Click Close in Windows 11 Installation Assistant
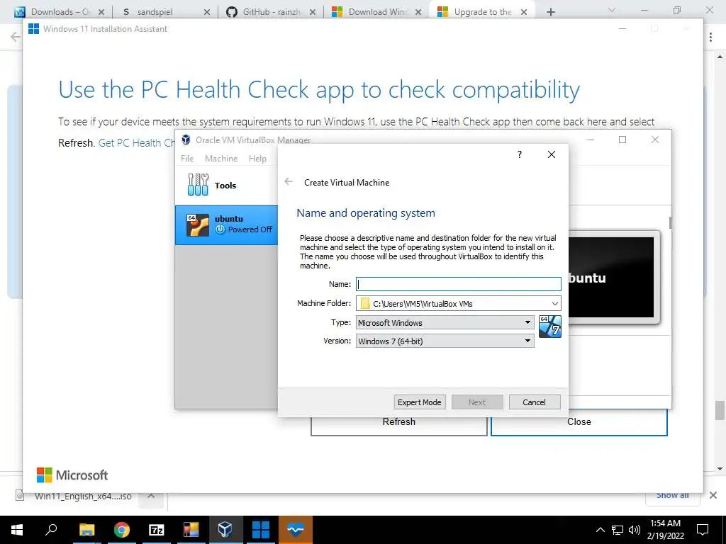Viewport: 726px width, 544px height. tap(579, 422)
